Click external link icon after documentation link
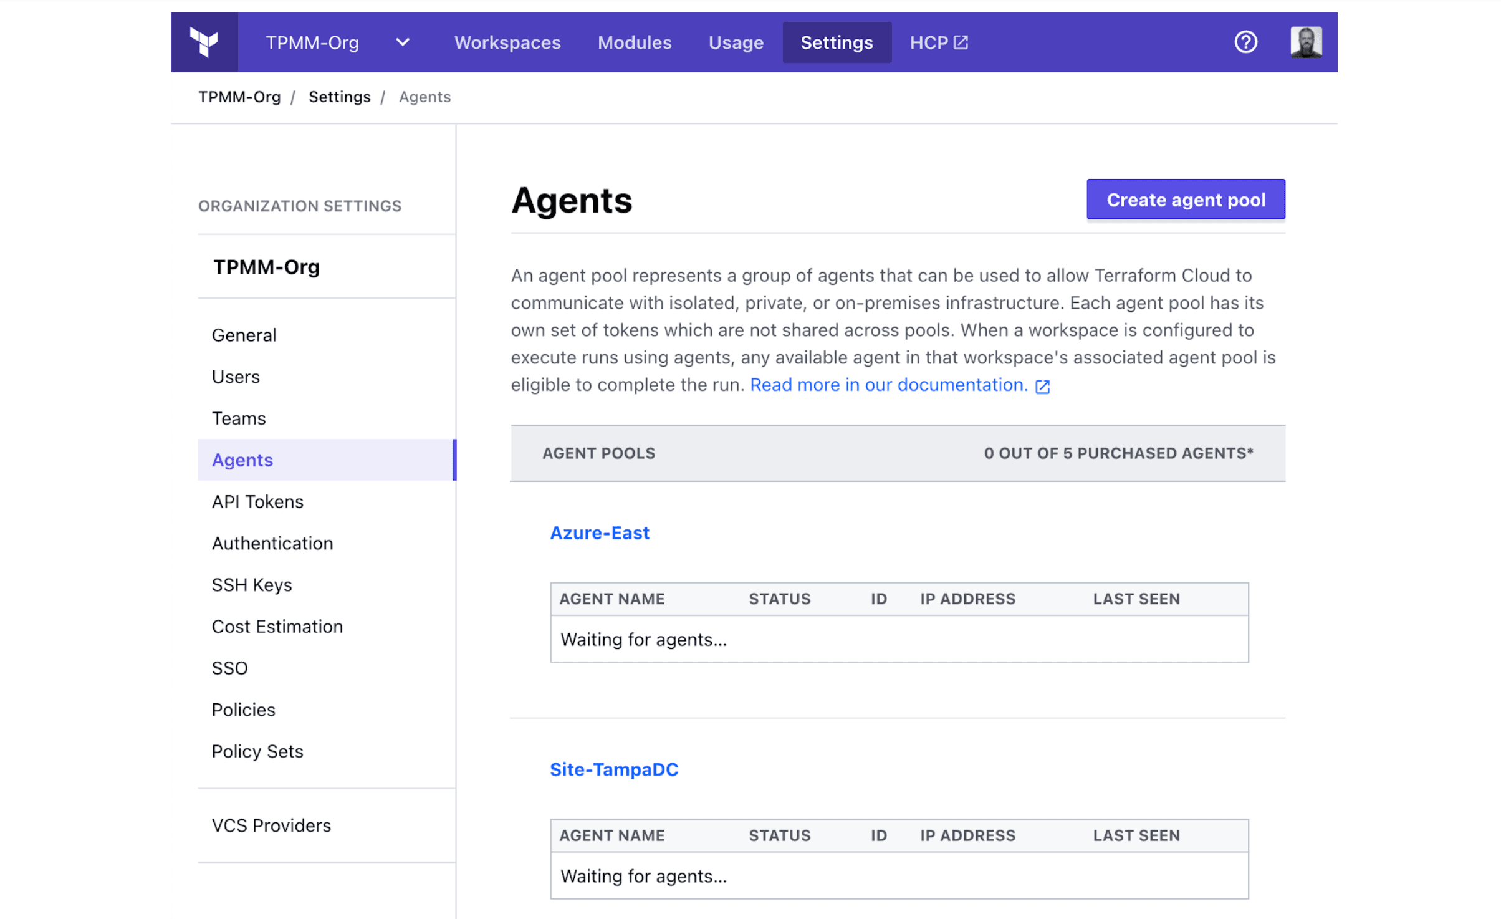 pos(1042,387)
